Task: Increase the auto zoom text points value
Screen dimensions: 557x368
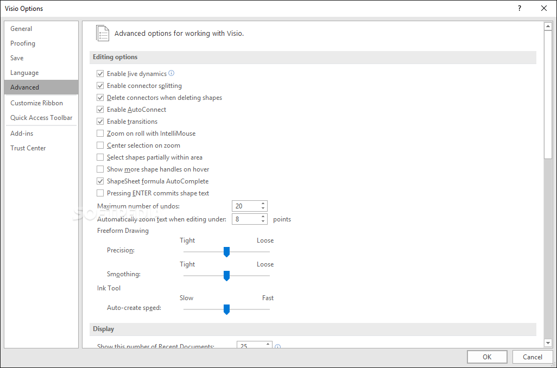Action: tap(263, 217)
